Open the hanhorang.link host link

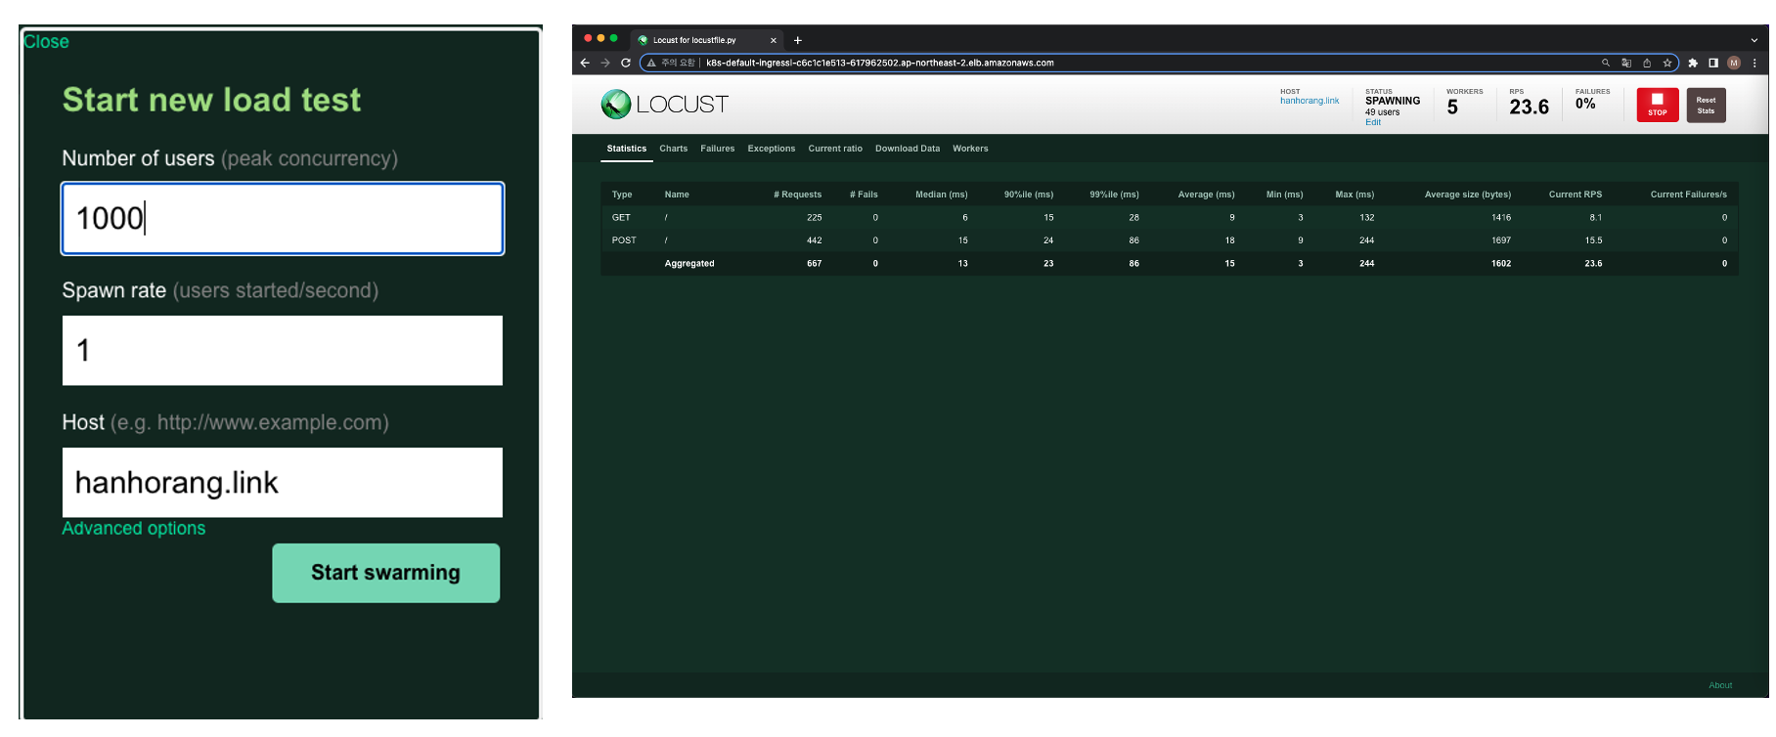[1310, 101]
